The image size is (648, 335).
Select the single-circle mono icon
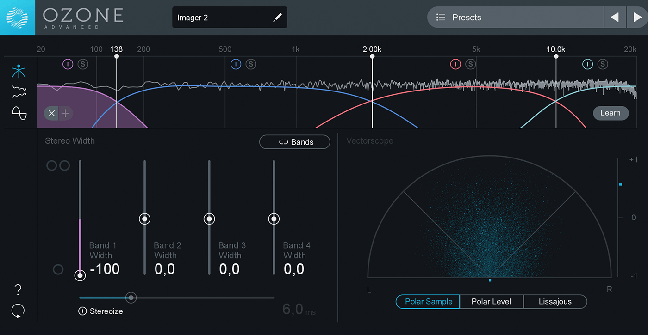click(x=58, y=269)
